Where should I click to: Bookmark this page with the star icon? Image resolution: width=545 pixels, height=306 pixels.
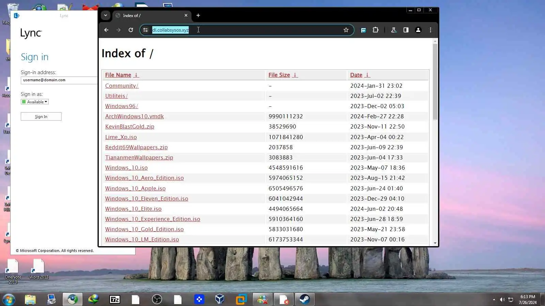coord(346,30)
